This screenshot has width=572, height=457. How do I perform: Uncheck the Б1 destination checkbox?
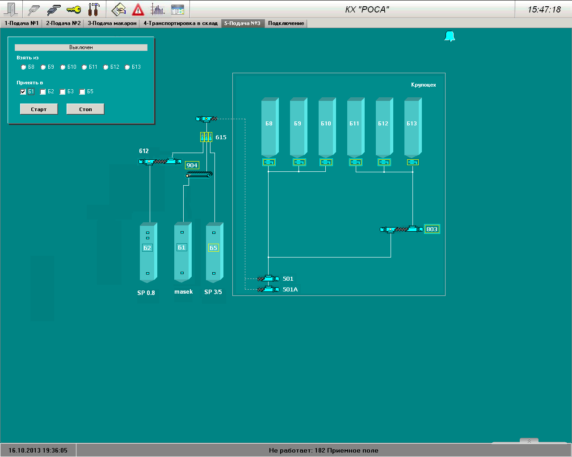23,92
